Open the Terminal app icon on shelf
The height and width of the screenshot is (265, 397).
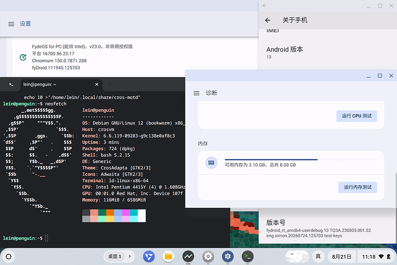pos(247,256)
